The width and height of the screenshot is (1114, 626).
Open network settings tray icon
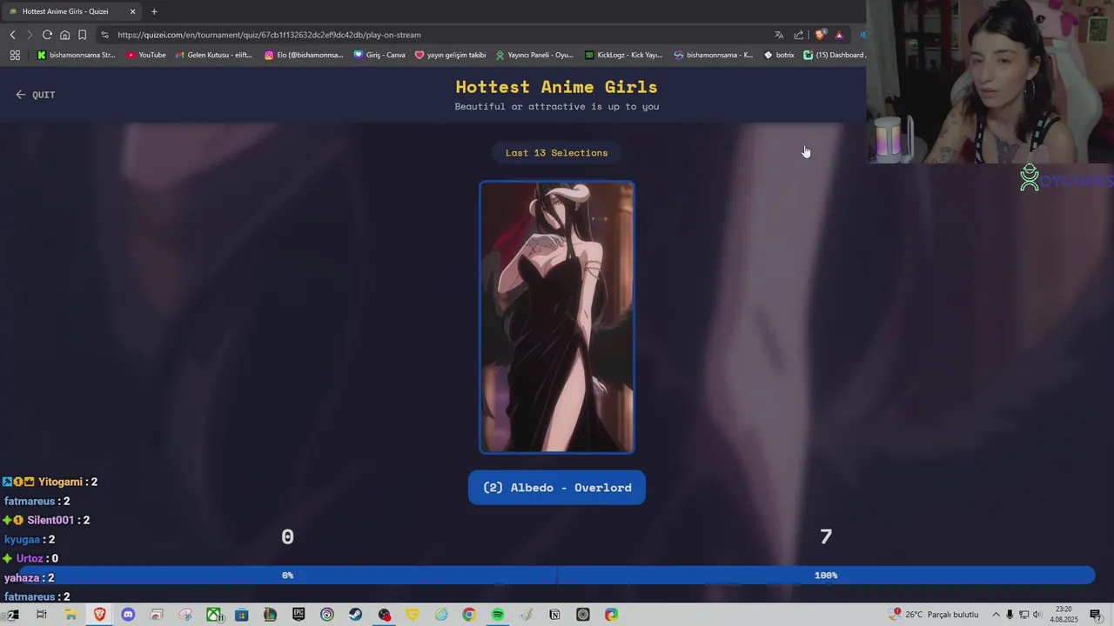pos(1023,615)
